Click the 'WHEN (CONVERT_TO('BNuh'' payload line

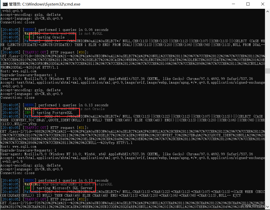pos(132,120)
